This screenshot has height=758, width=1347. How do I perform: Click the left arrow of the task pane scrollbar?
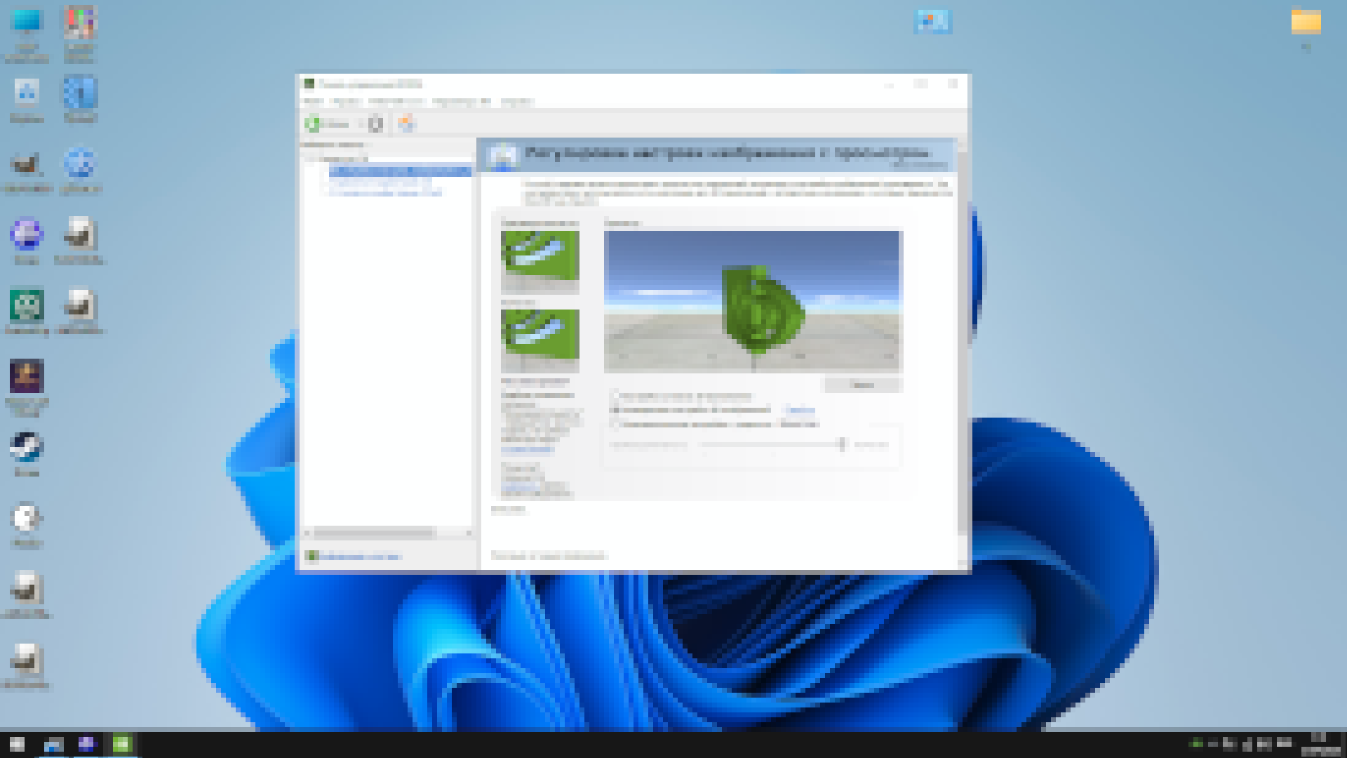(x=306, y=533)
